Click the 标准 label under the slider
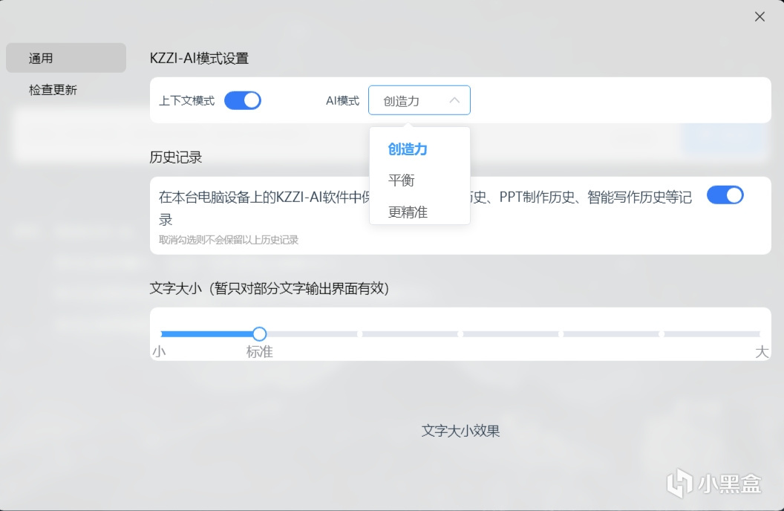The image size is (784, 511). click(x=260, y=352)
